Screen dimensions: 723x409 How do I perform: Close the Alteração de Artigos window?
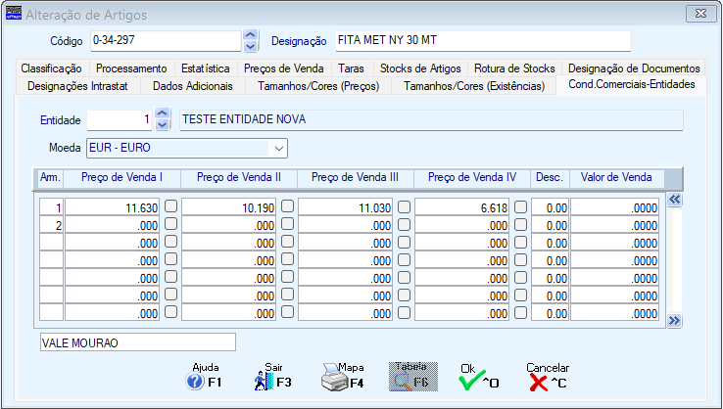tap(700, 14)
